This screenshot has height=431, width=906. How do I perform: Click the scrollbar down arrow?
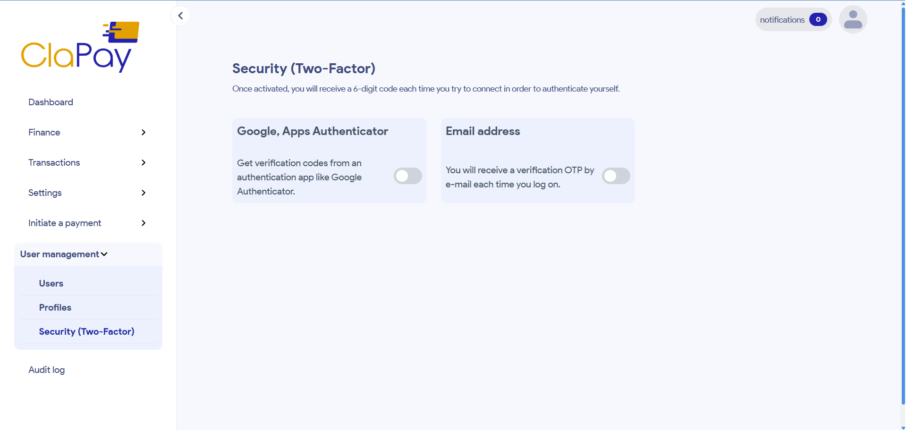903,428
